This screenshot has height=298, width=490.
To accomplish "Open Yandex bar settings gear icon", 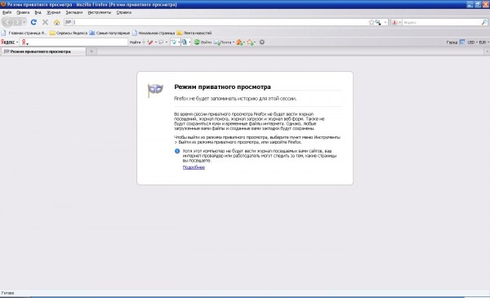I will tap(262, 42).
